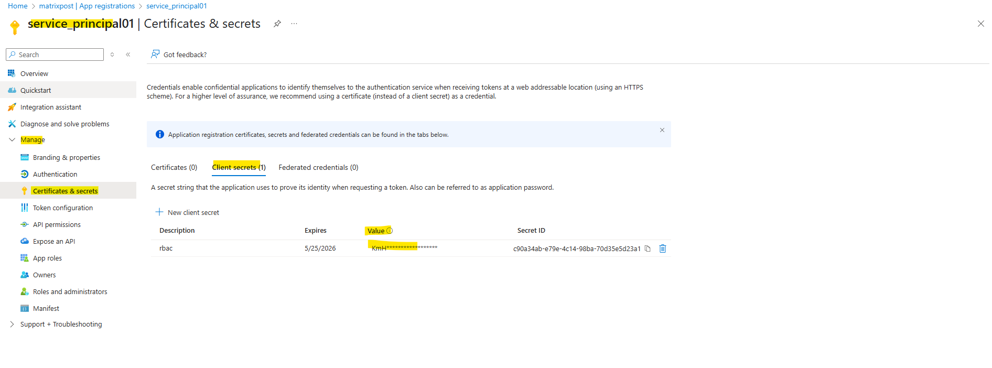Open Quickstart in the sidebar
992x368 pixels.
coord(68,90)
